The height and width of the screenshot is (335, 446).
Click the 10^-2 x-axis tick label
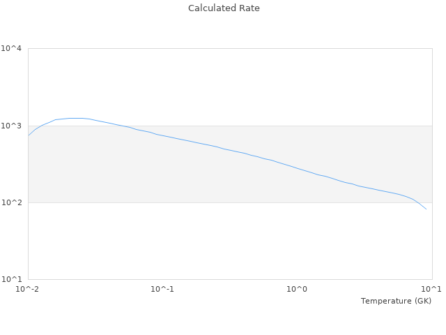click(x=28, y=289)
